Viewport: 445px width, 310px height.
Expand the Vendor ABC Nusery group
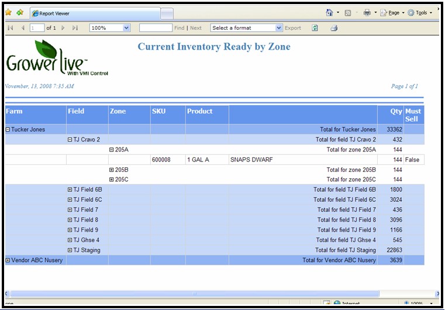pyautogui.click(x=8, y=260)
